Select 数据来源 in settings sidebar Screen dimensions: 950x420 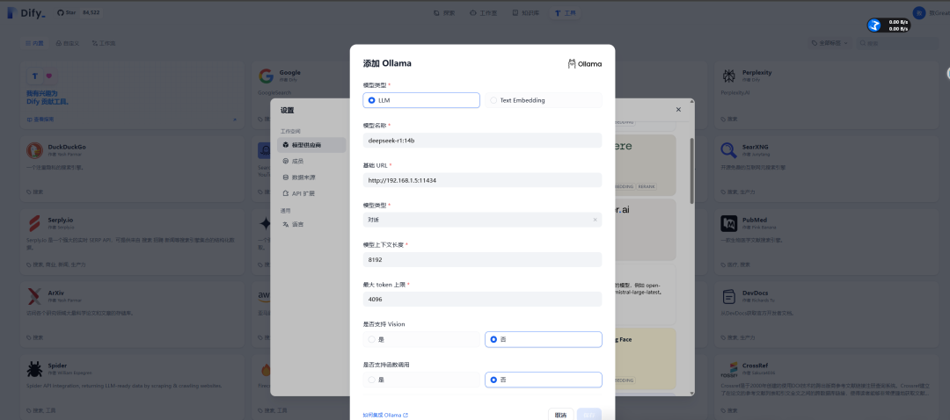(x=311, y=177)
